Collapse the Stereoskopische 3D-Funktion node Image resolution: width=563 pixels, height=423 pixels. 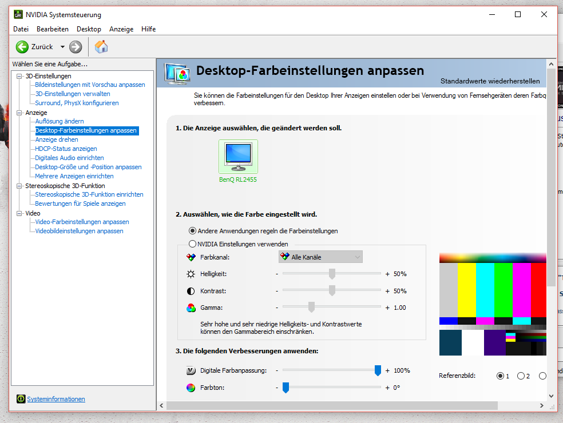(19, 186)
